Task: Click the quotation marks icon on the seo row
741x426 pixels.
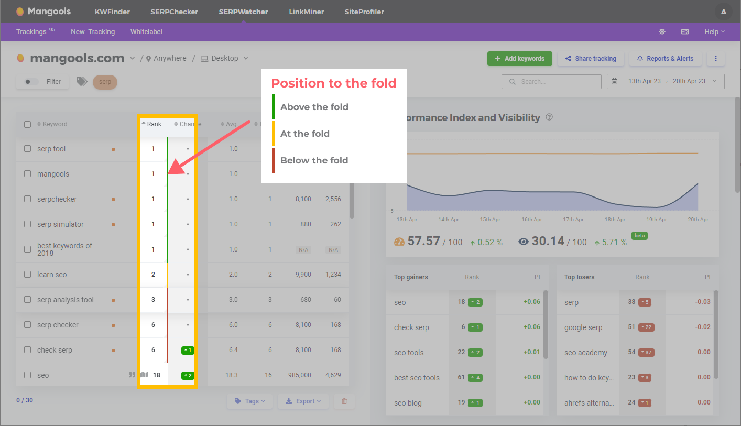Action: click(x=132, y=375)
